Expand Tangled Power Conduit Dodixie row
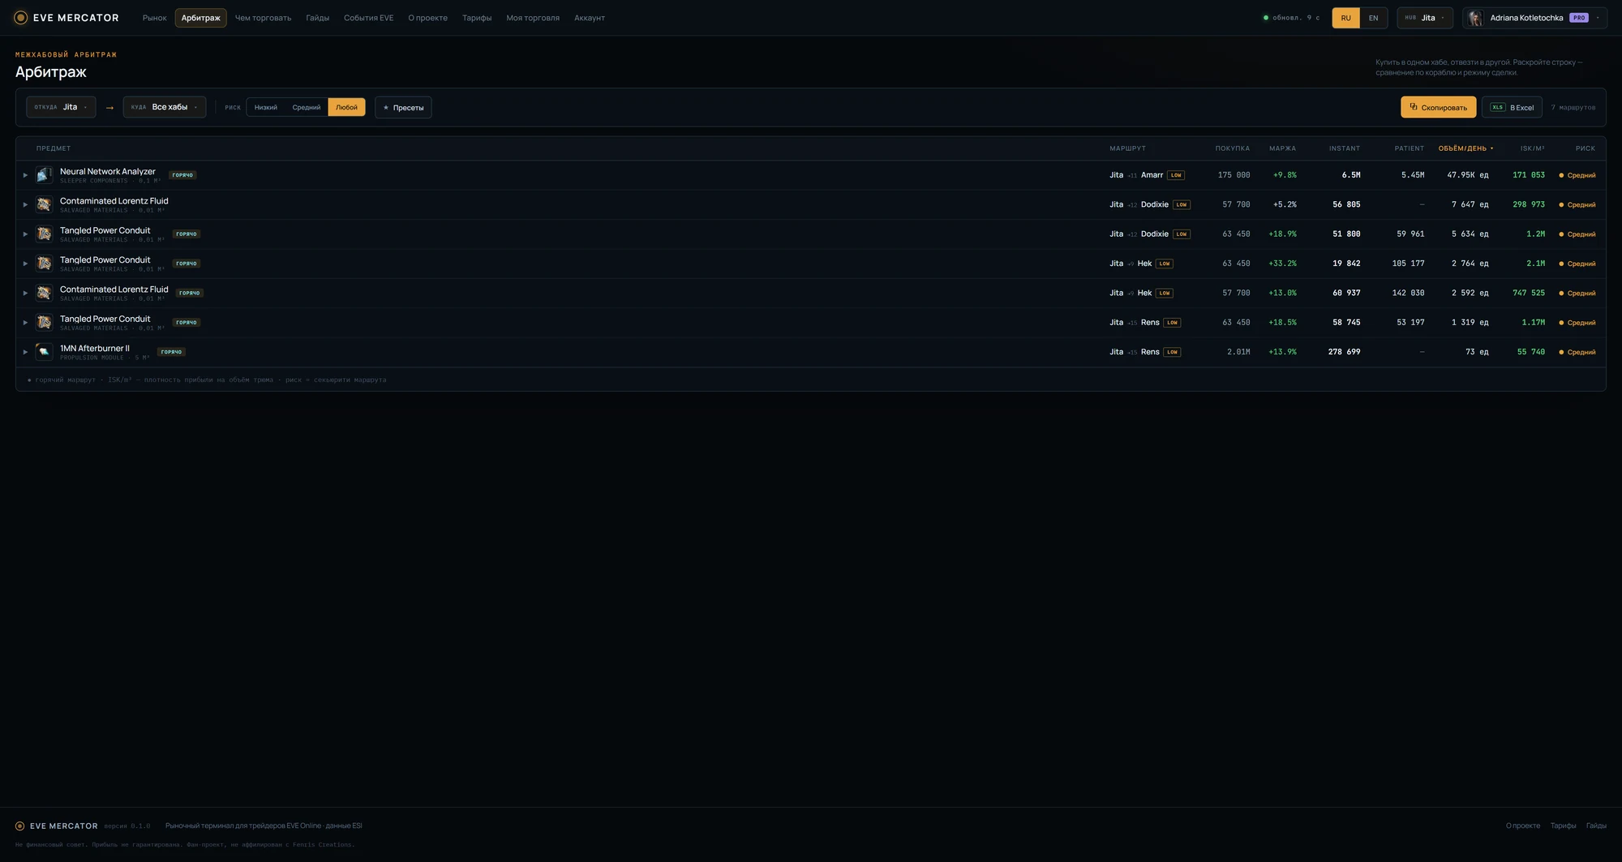1622x862 pixels. pos(25,234)
